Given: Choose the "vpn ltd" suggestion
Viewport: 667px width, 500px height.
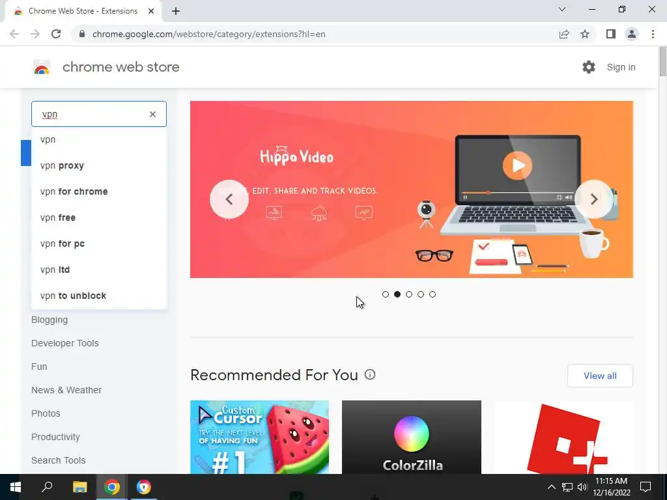Looking at the screenshot, I should pos(99,270).
